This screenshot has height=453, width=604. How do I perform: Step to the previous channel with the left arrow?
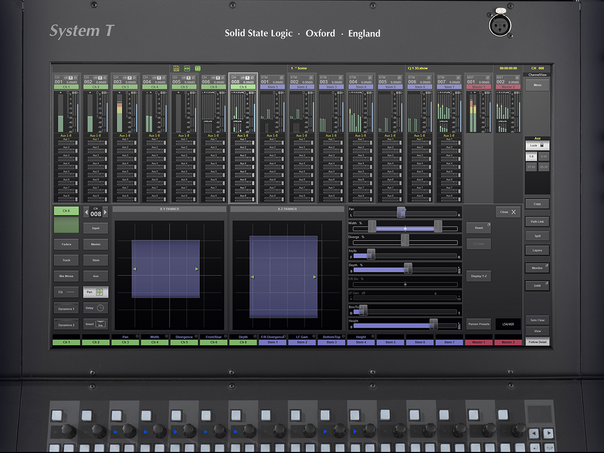tap(87, 212)
